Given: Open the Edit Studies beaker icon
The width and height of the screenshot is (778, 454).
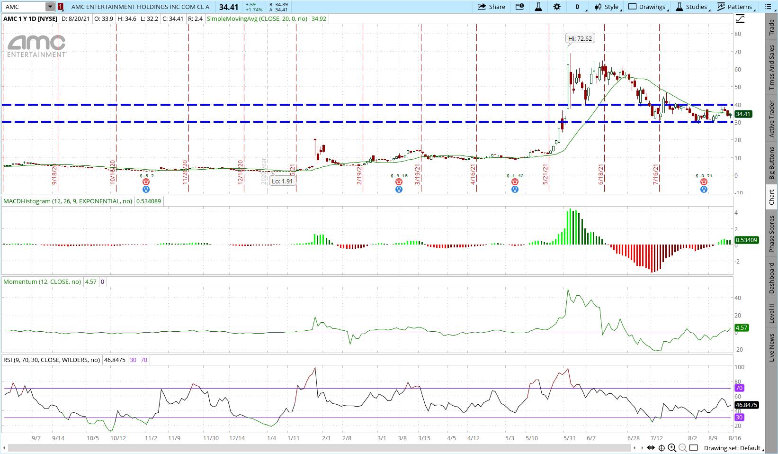Looking at the screenshot, I should point(538,7).
